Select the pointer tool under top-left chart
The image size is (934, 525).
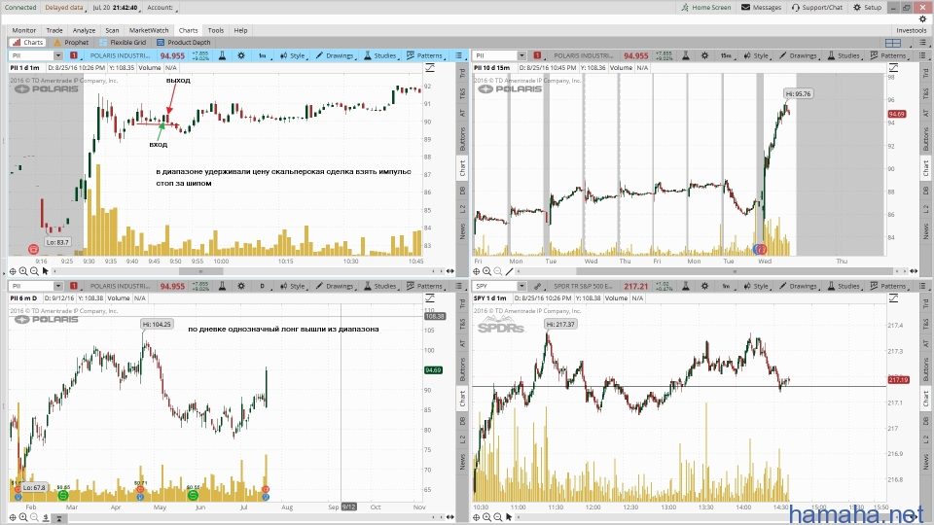pyautogui.click(x=46, y=271)
